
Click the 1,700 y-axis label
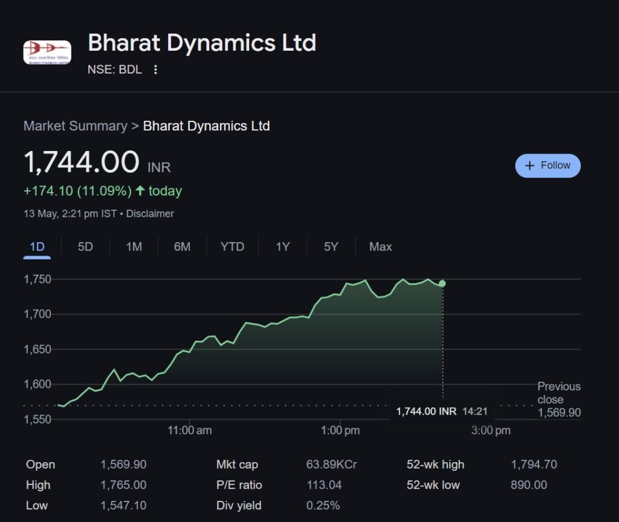pos(37,314)
